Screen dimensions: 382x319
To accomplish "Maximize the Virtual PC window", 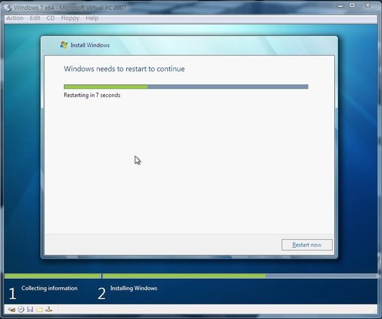I will click(x=352, y=5).
